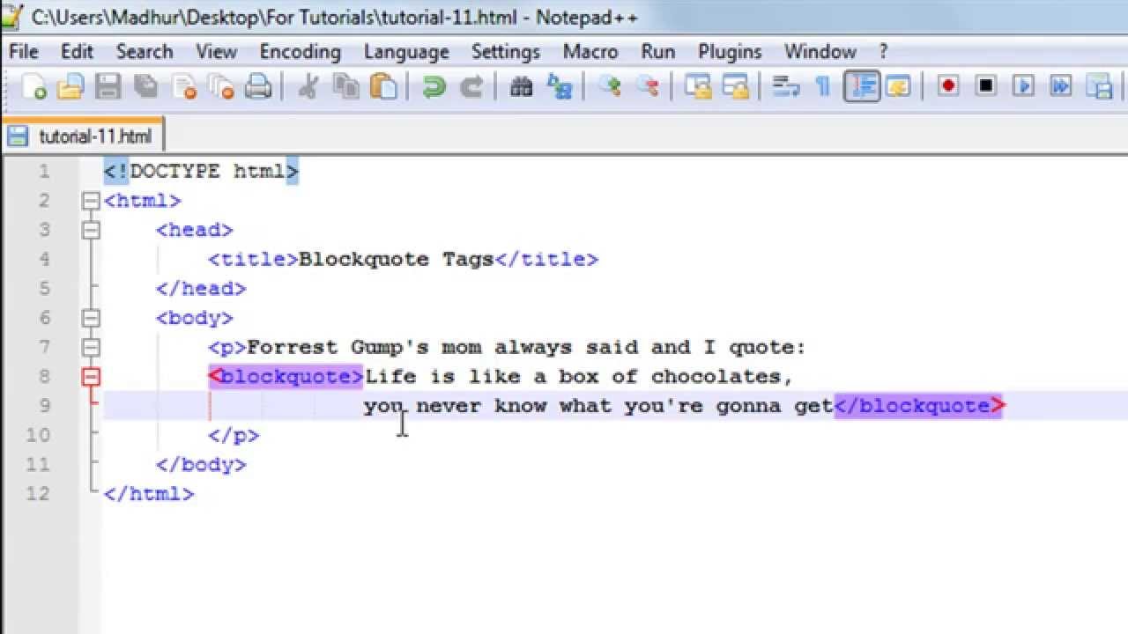This screenshot has height=634, width=1128.
Task: Click the Close All toolbar icon
Action: tap(220, 86)
